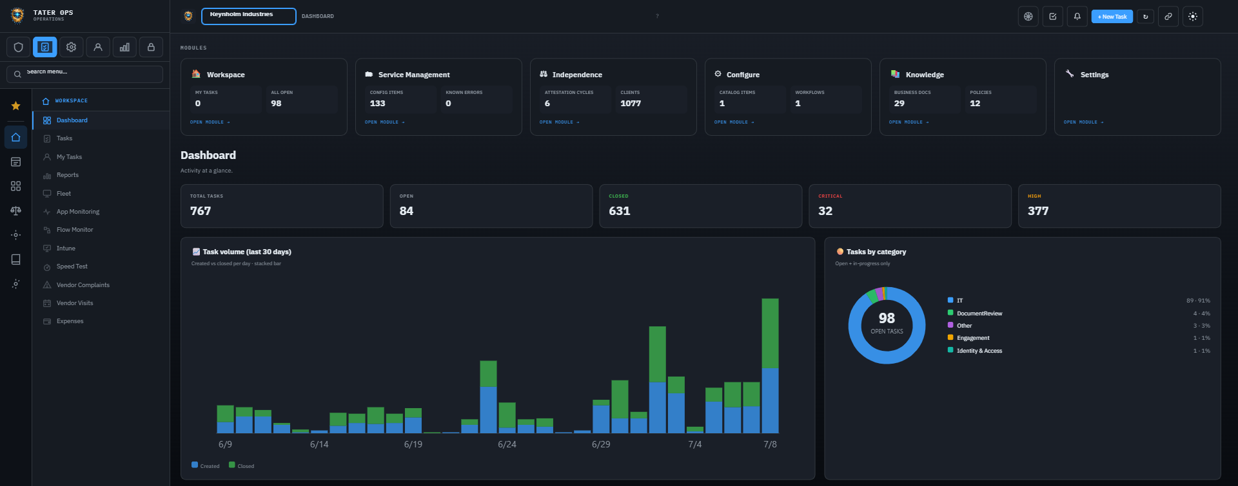
Task: Click the balance scales rail icon
Action: [x=16, y=210]
